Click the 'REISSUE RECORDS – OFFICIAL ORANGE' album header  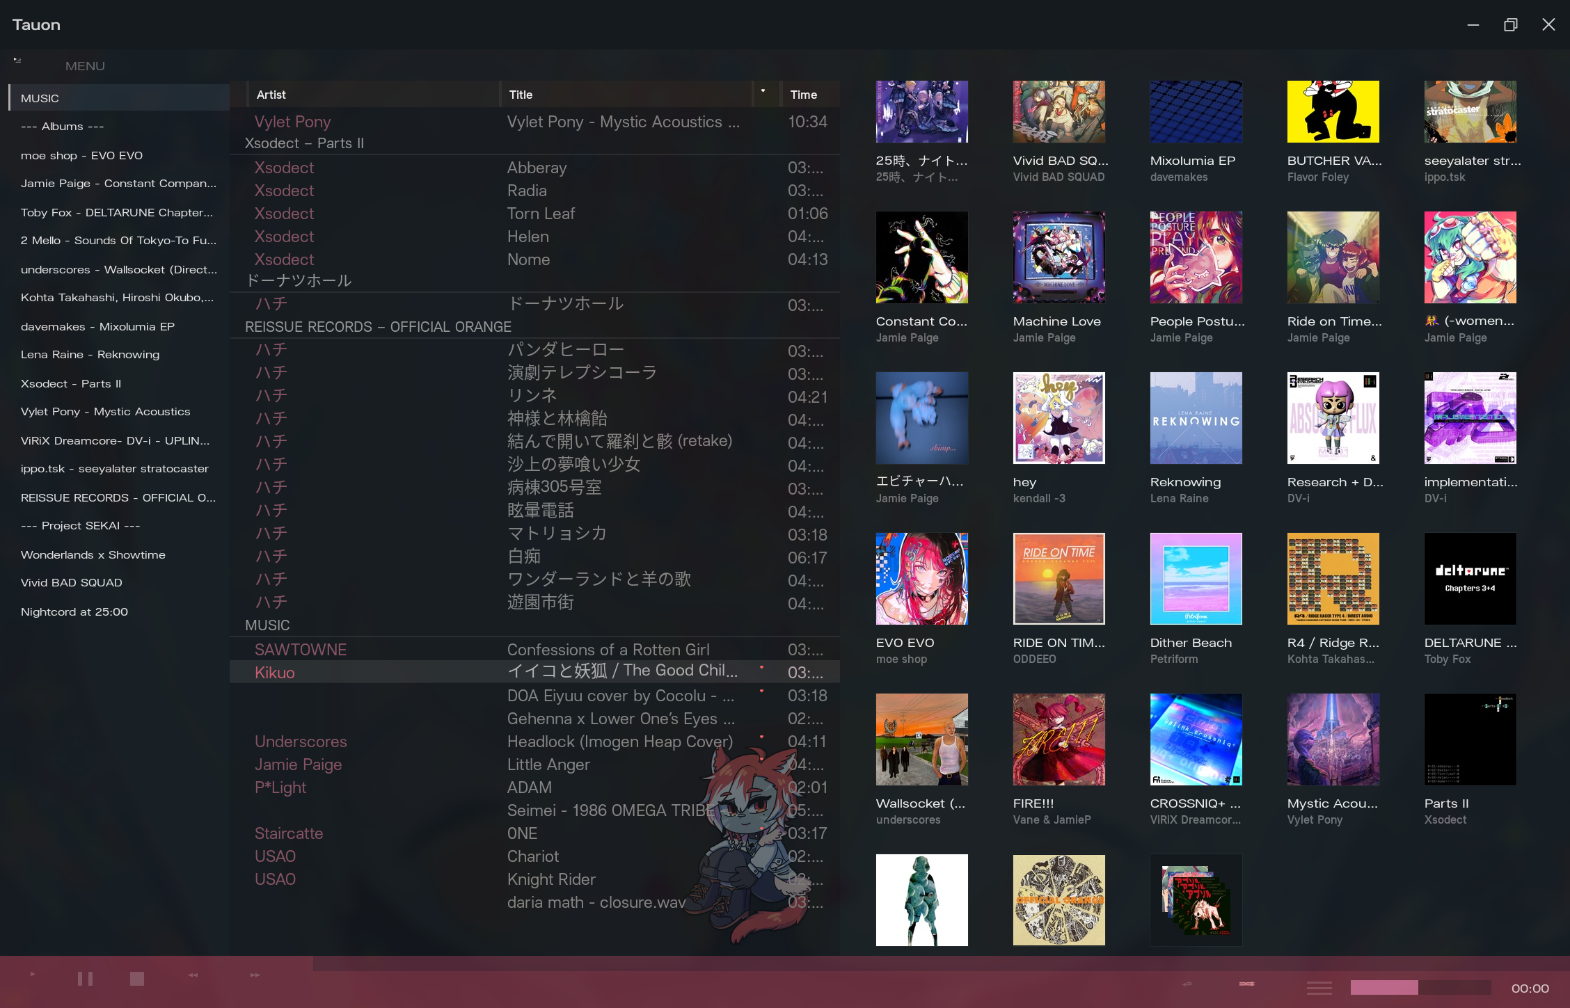[378, 327]
